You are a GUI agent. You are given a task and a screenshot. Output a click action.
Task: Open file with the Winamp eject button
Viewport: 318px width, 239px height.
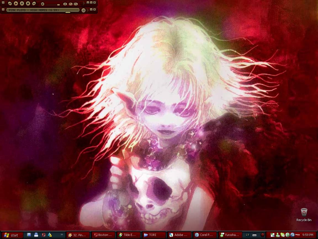tap(65, 4)
